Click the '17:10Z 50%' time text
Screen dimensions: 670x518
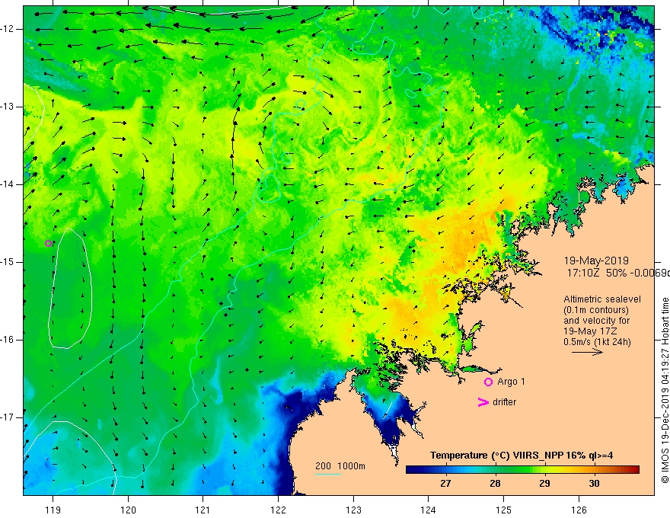(x=596, y=273)
